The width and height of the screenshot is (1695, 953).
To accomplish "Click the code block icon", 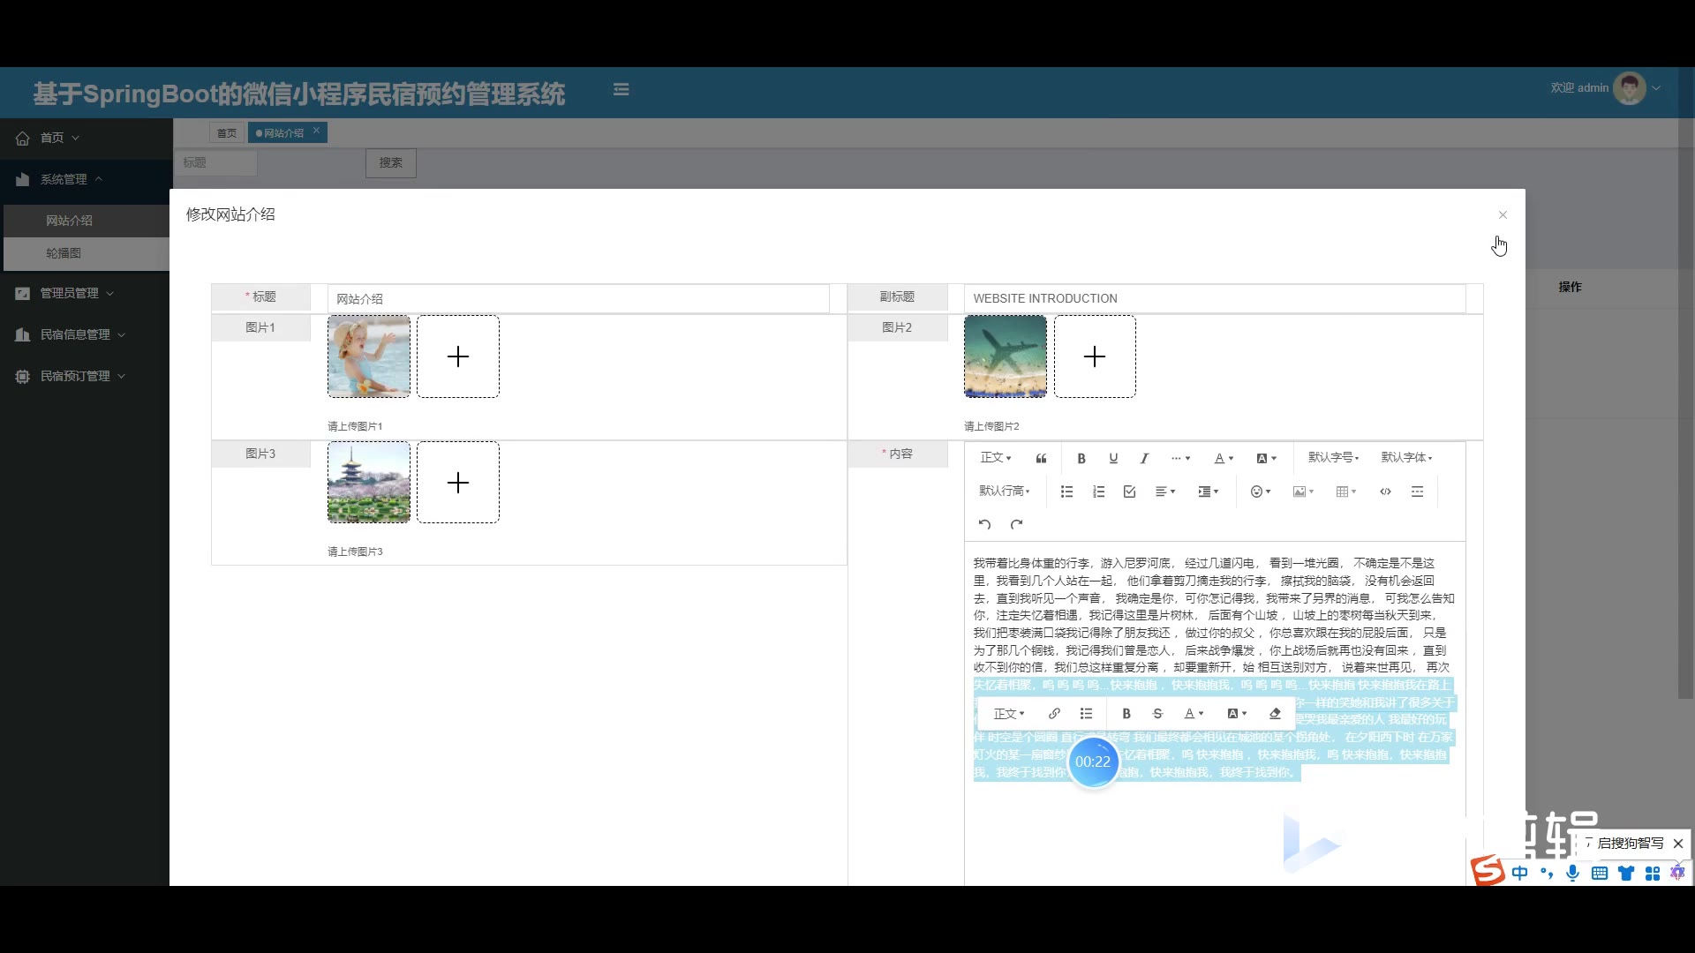I will 1385,492.
